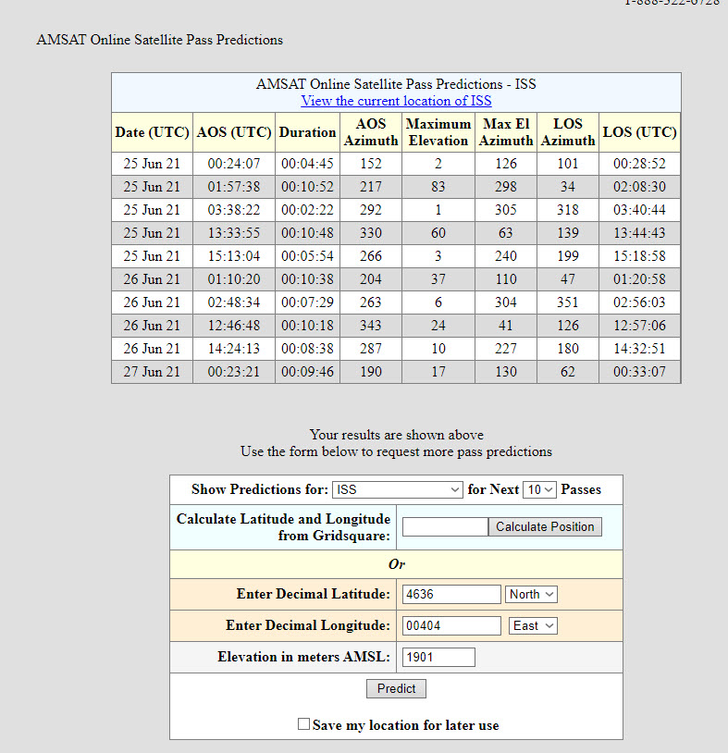Select AOS time 14:24:13

click(234, 349)
